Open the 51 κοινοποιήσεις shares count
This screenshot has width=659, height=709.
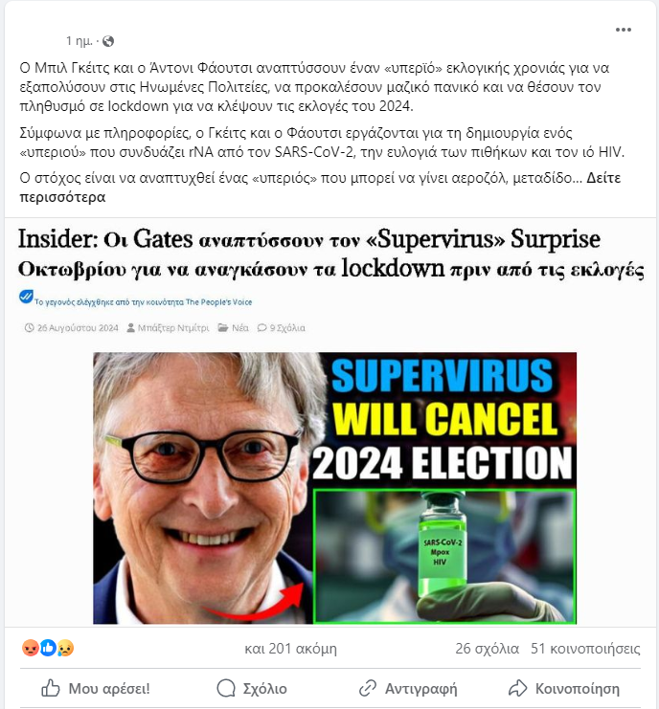[585, 649]
